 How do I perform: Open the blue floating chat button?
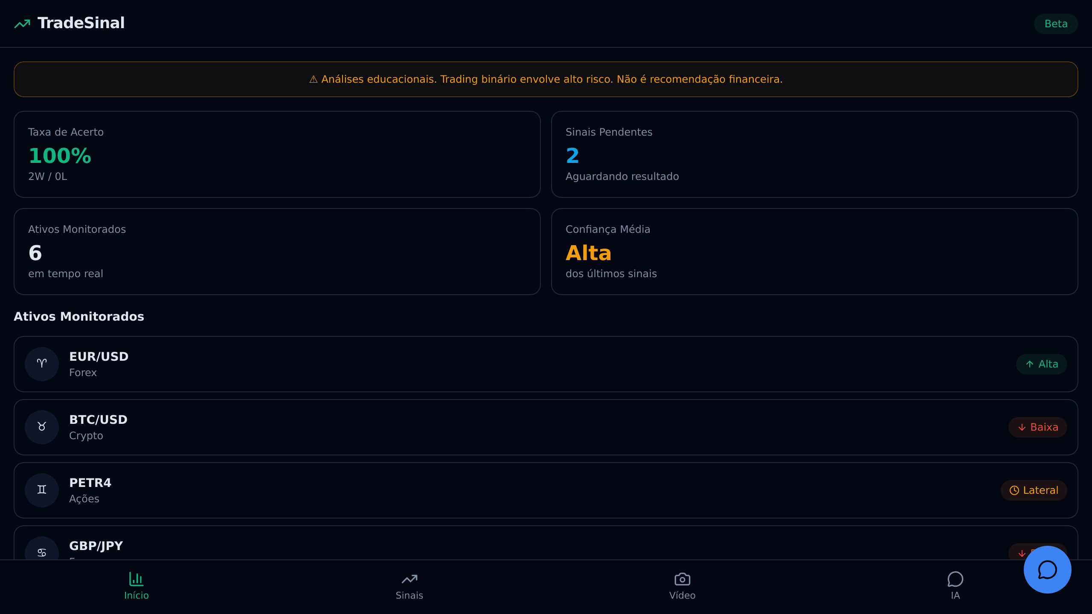click(x=1048, y=570)
